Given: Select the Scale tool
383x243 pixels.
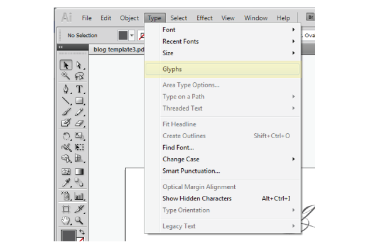Looking at the screenshot, I should [79, 136].
